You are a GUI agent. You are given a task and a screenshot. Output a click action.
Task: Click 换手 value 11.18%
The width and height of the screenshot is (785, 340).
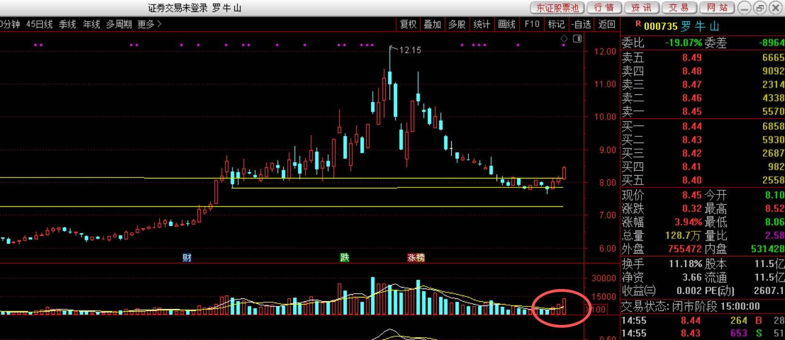point(686,264)
